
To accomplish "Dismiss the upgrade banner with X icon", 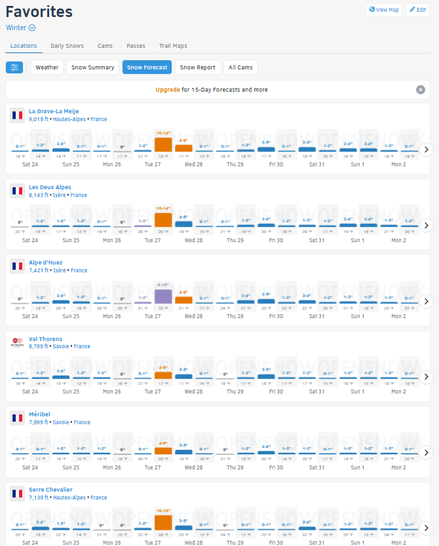I will [421, 90].
